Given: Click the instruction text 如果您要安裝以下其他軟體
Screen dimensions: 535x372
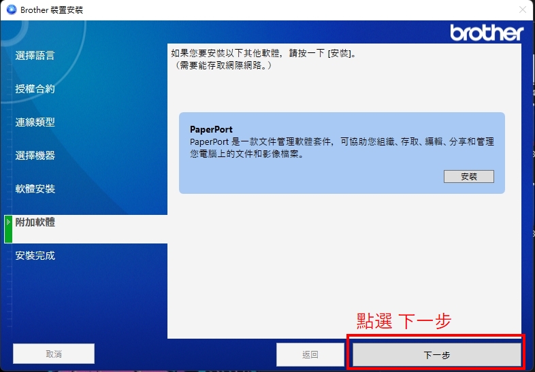Looking at the screenshot, I should pyautogui.click(x=263, y=53).
